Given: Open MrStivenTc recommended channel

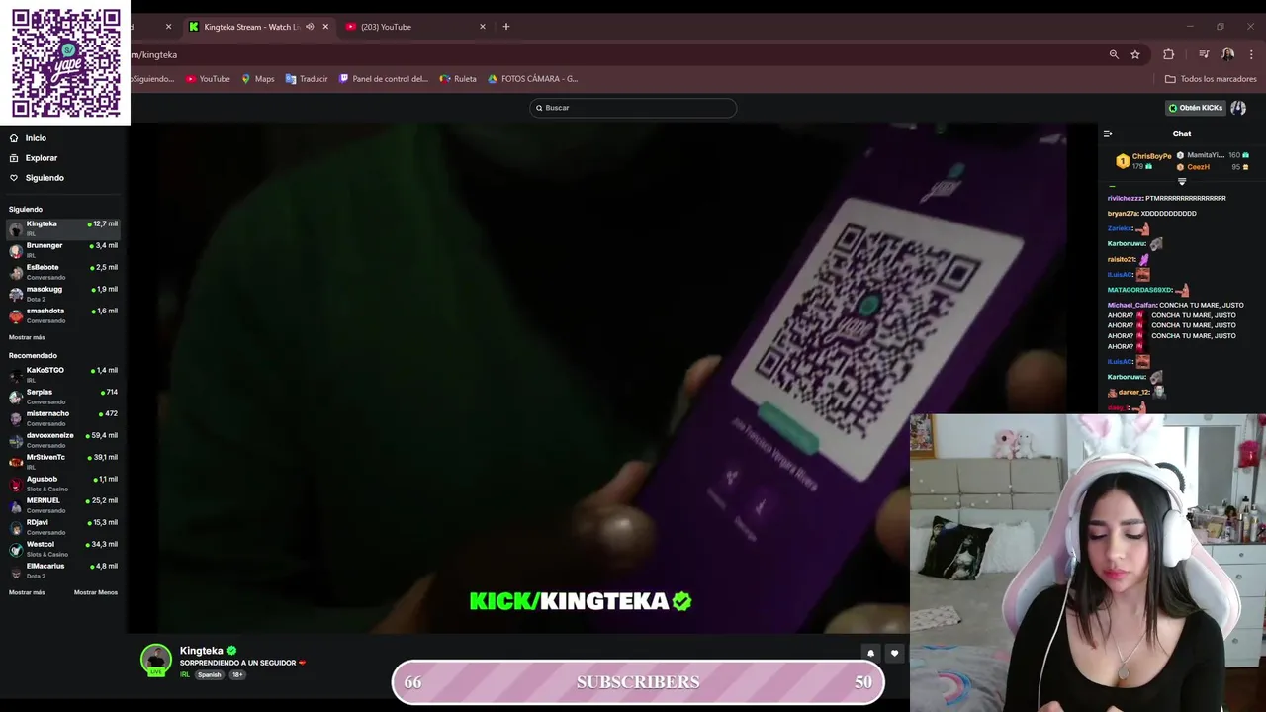Looking at the screenshot, I should (x=63, y=462).
